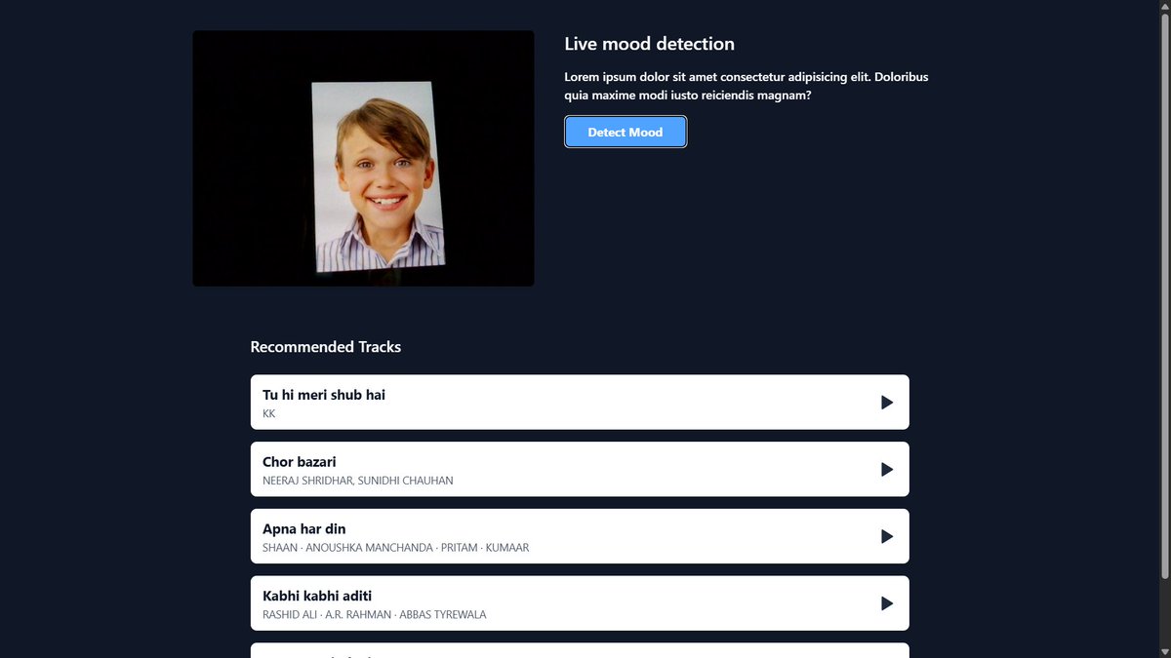The width and height of the screenshot is (1171, 658).
Task: Select the Tu hi meri shub hai title
Action: click(x=324, y=395)
